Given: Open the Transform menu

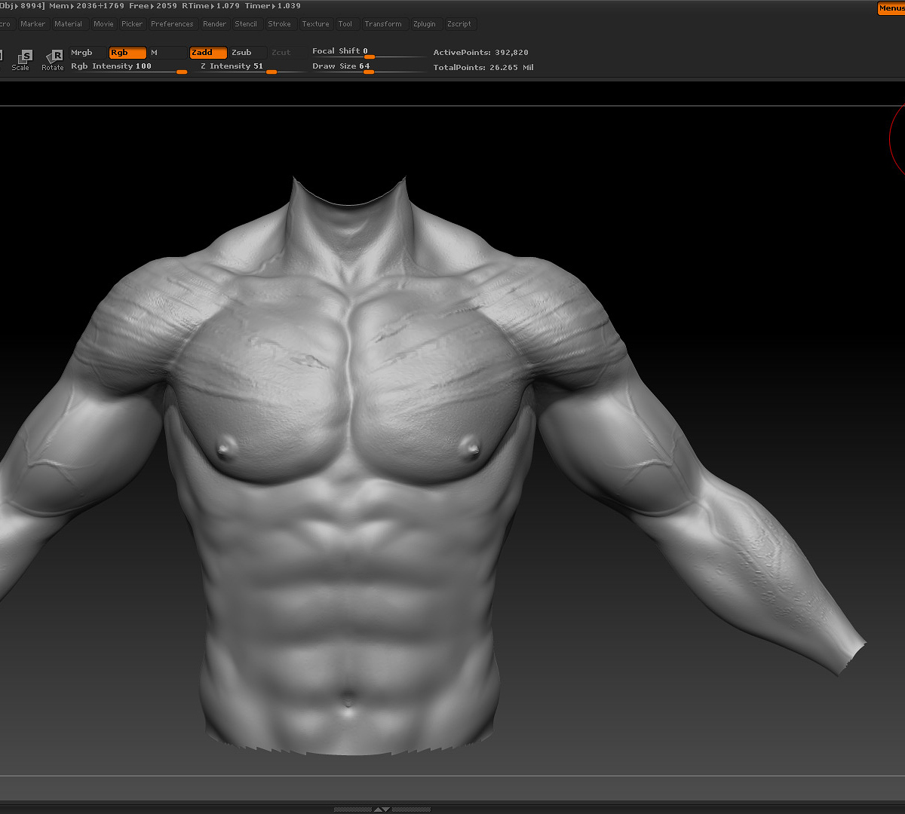Looking at the screenshot, I should click(x=384, y=24).
